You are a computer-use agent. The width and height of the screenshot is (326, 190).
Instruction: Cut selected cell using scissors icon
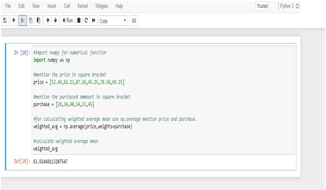pyautogui.click(x=22, y=20)
